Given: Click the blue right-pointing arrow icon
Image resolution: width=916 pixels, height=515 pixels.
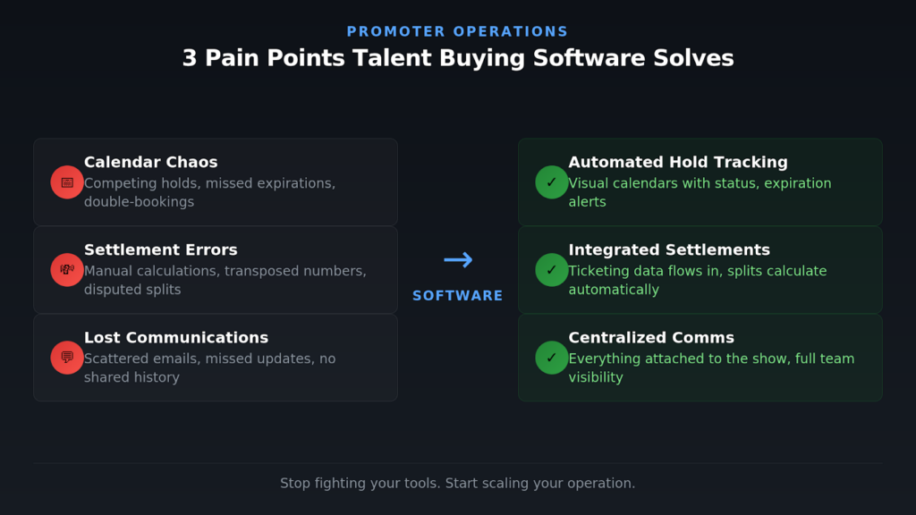Looking at the screenshot, I should coord(458,260).
